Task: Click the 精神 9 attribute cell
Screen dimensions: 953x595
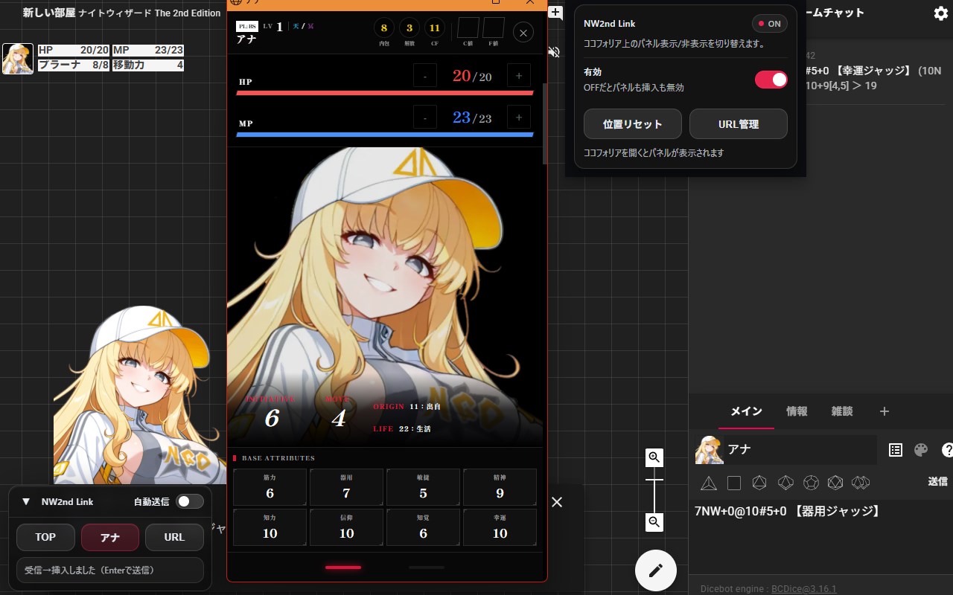Action: tap(500, 487)
